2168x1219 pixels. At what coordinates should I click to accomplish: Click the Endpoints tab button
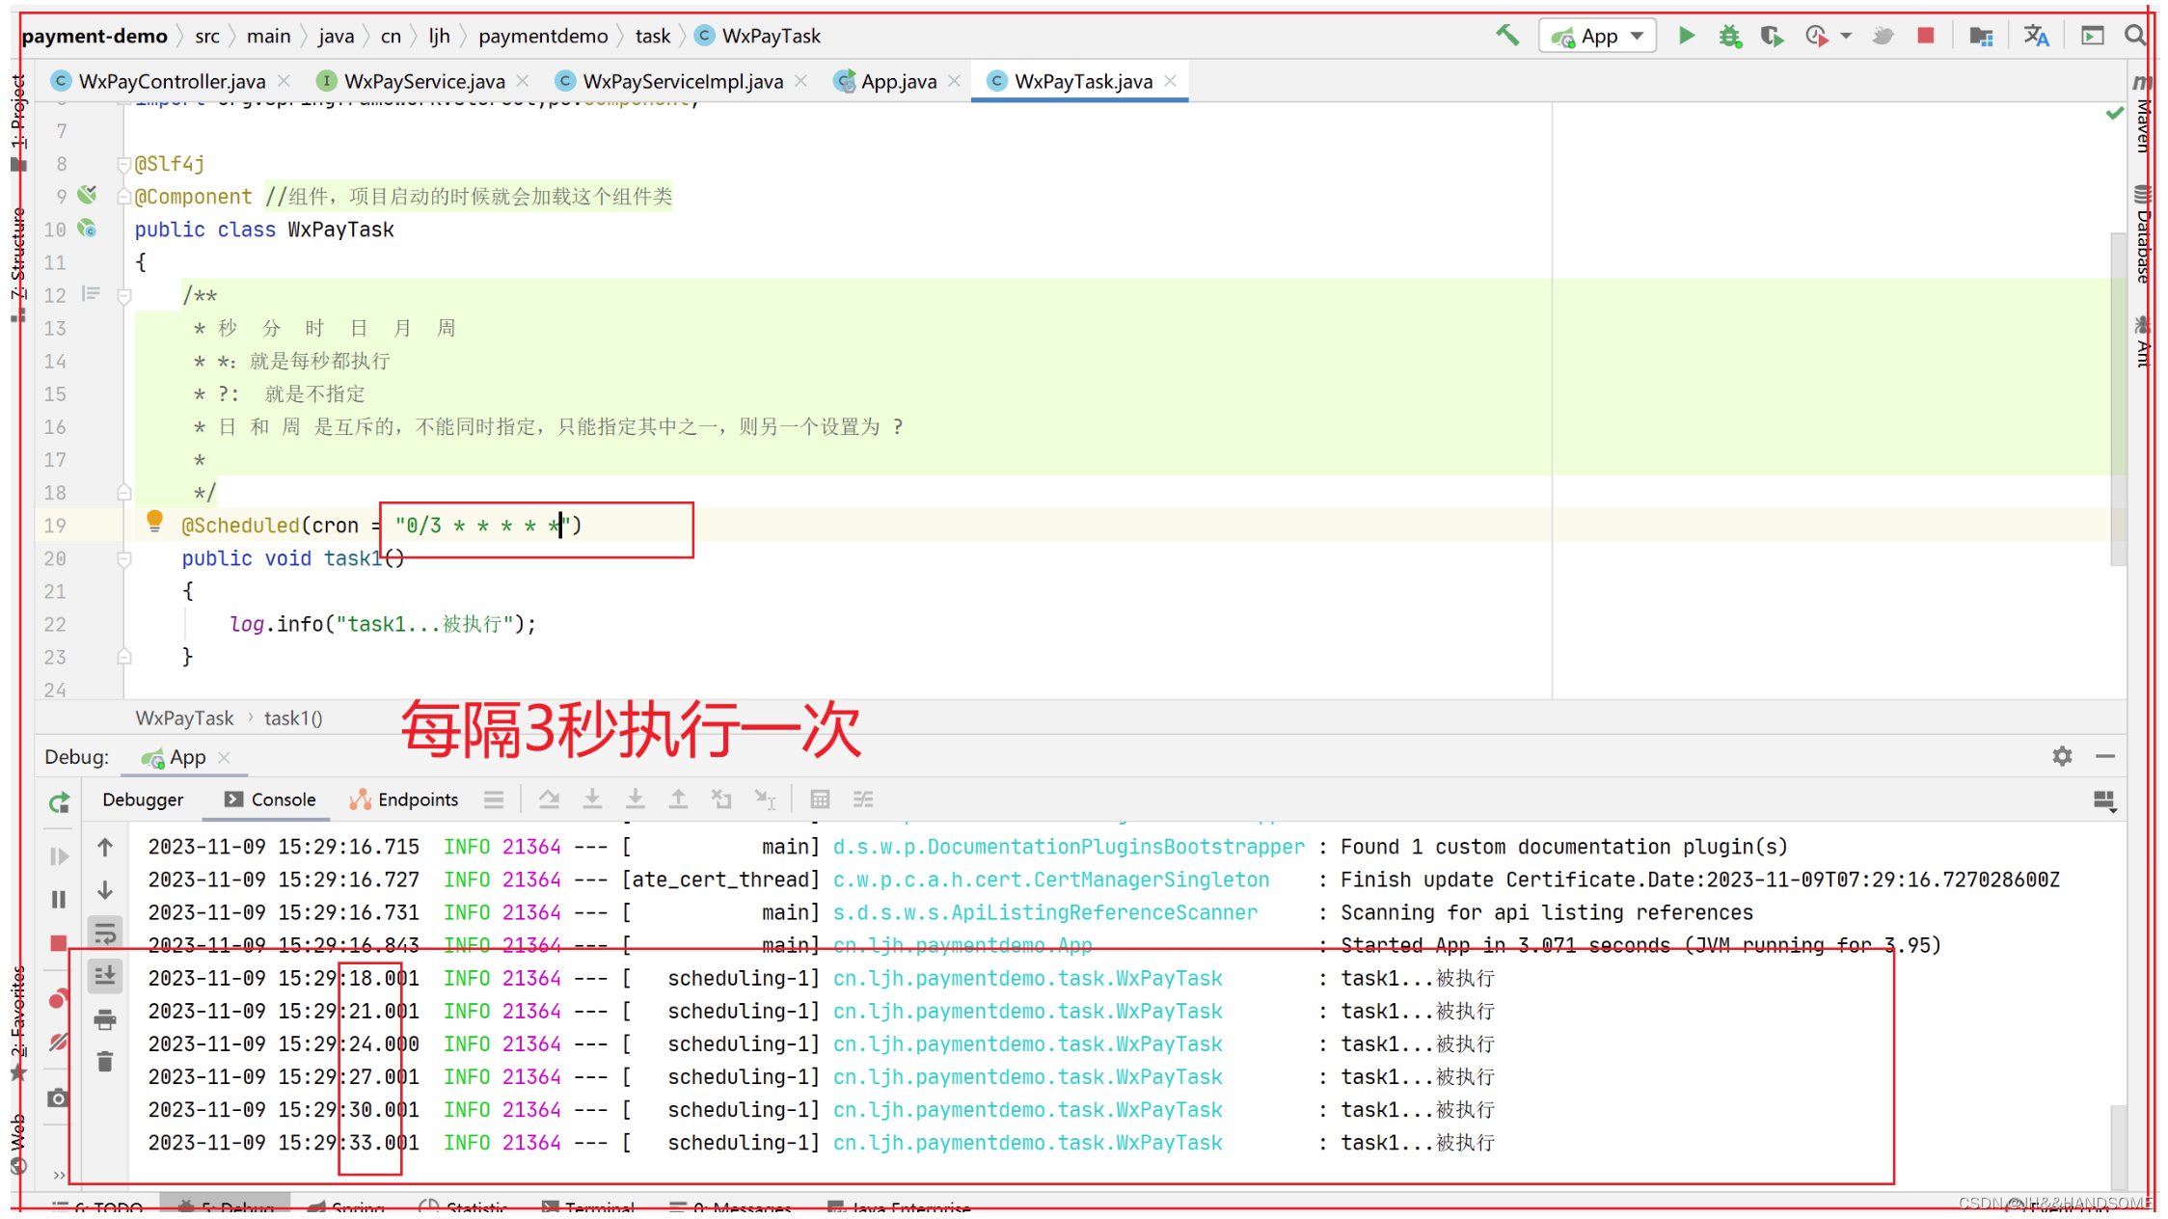pos(405,799)
